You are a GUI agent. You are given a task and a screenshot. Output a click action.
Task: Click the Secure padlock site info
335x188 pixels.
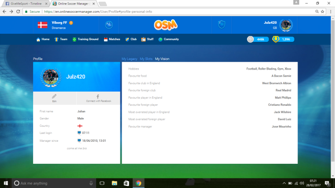pos(33,11)
